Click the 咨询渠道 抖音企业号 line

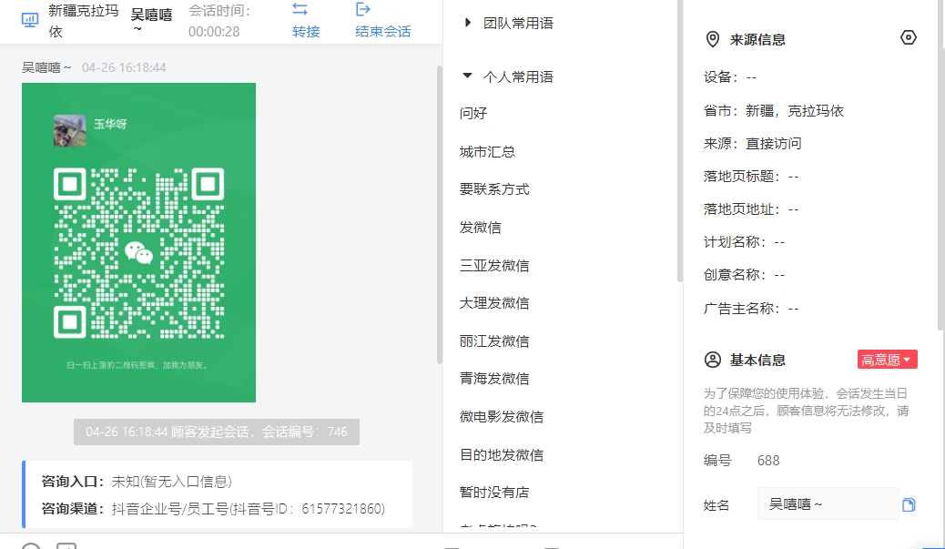pyautogui.click(x=213, y=509)
